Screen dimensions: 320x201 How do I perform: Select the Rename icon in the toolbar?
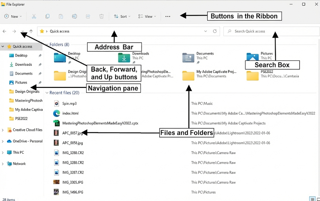74,16
